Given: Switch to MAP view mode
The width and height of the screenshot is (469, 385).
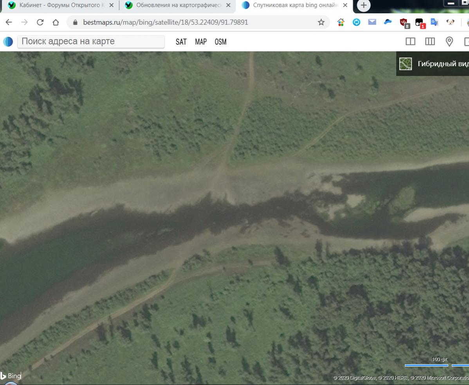Looking at the screenshot, I should [x=201, y=42].
